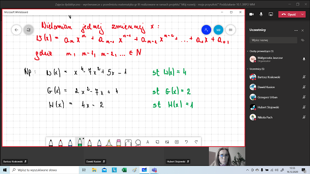
Task: Redo the last whiteboard stroke
Action: pos(196,142)
